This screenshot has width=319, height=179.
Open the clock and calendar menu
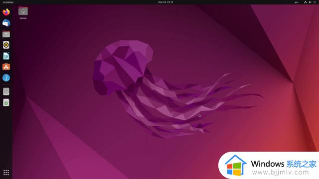pyautogui.click(x=165, y=2)
